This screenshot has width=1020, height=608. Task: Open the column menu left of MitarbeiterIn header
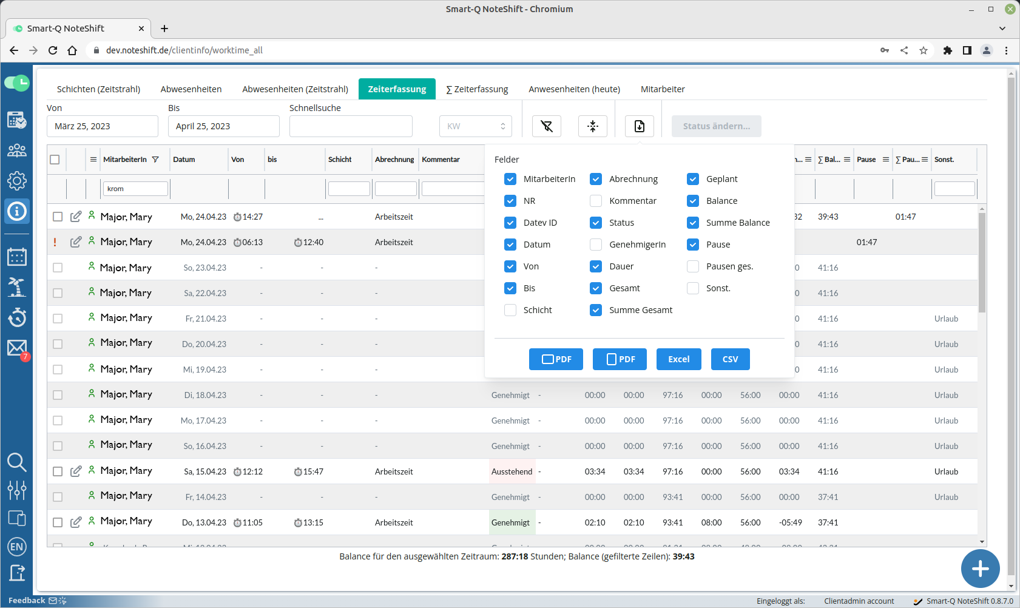tap(93, 160)
